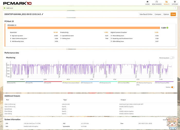Click the green checkmark beside score 5 251
This screenshot has height=130, width=180.
click(x=167, y=28)
